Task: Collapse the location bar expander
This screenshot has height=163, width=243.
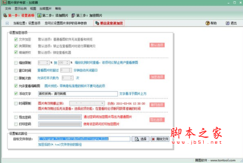Action: (7, 23)
